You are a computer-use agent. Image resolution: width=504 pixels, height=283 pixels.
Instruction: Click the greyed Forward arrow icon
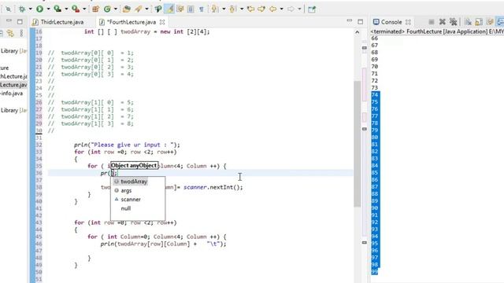pyautogui.click(x=291, y=9)
